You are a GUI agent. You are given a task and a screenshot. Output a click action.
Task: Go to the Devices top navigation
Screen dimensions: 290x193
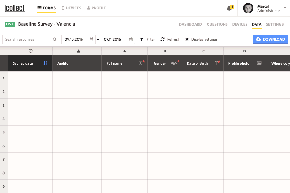click(71, 8)
